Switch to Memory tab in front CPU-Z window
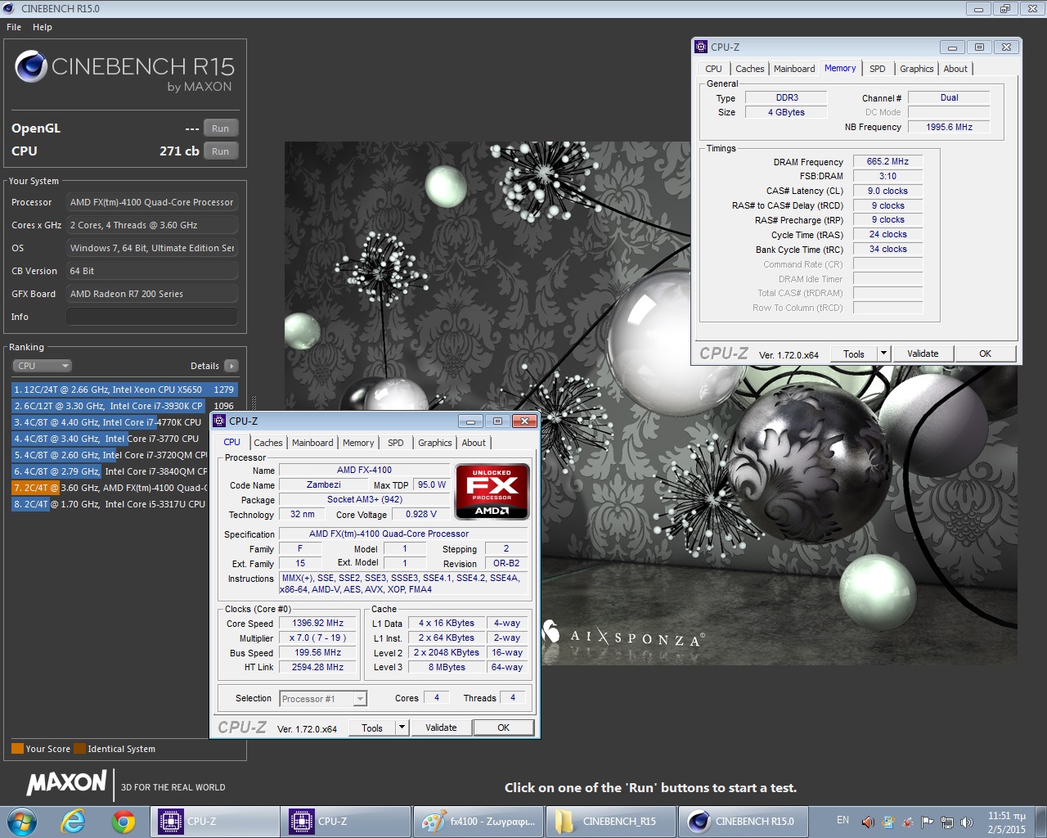Screen dimensions: 1047x838 point(358,443)
